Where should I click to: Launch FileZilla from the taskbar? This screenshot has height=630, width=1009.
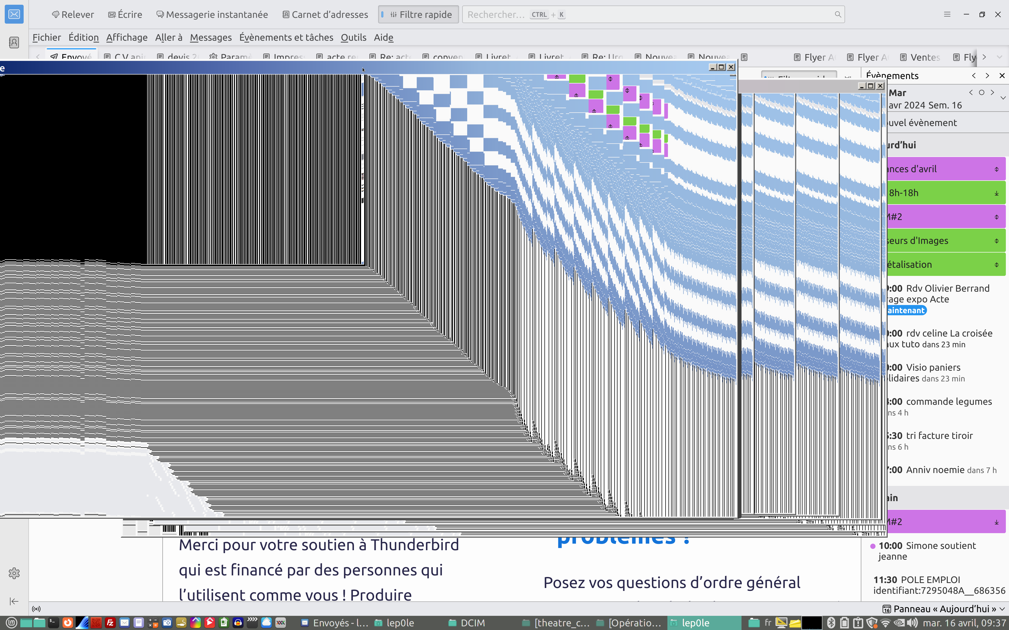point(110,622)
